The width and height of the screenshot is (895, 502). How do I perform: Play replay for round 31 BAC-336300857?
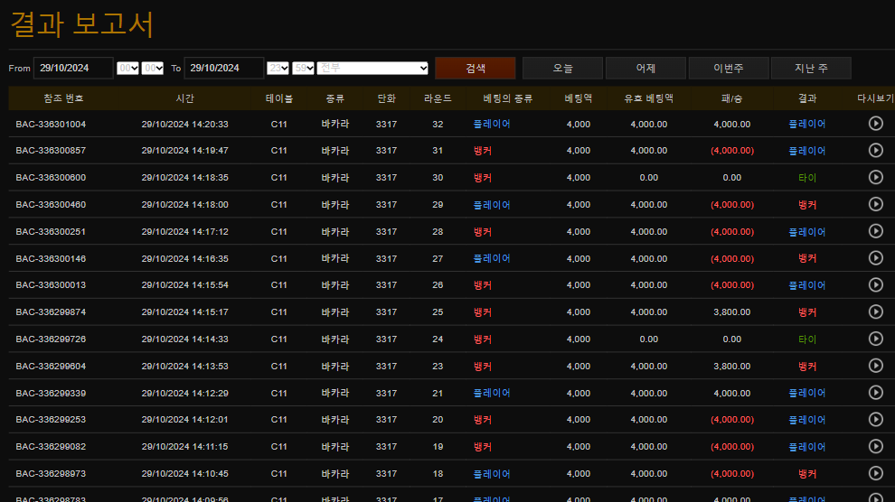pos(875,151)
